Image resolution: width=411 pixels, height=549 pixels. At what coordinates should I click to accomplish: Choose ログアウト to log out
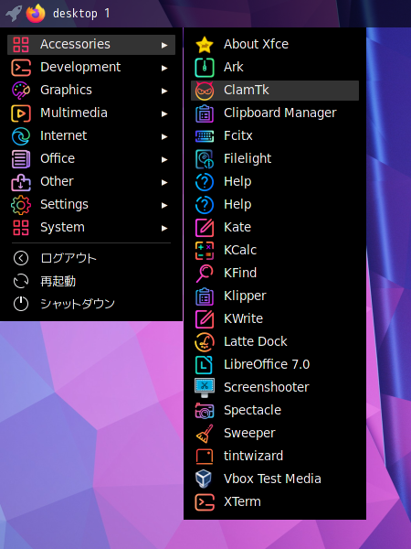tap(91, 258)
